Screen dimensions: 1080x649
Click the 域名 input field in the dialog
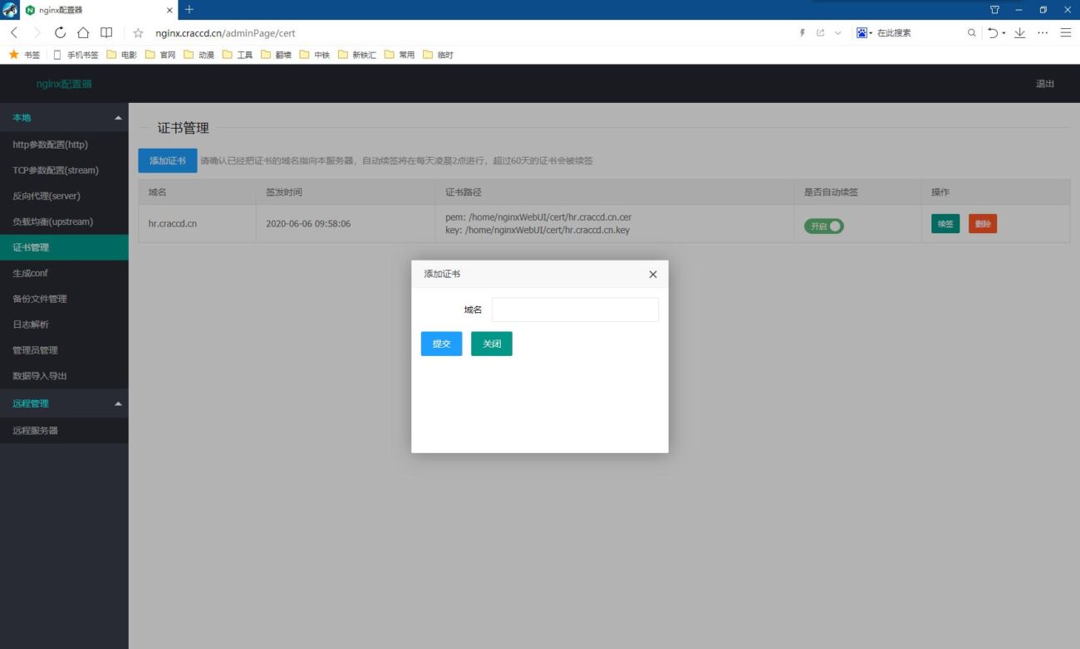(575, 309)
